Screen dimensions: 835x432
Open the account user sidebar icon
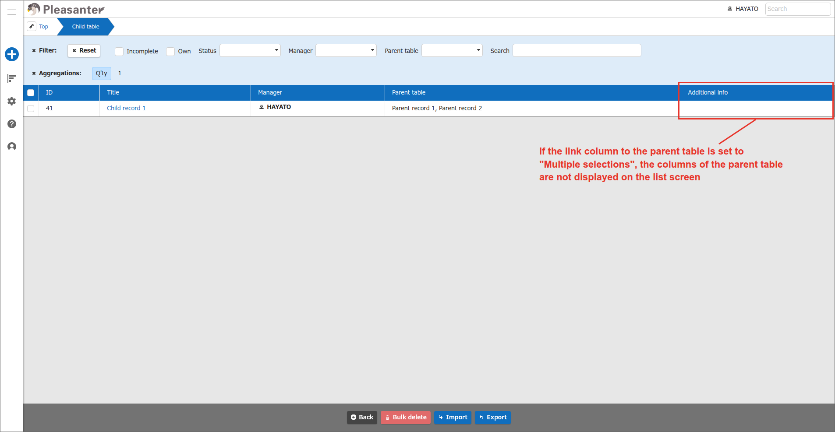point(12,146)
